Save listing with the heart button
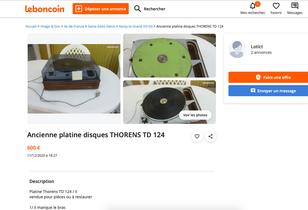308x210 pixels. pos(197,136)
